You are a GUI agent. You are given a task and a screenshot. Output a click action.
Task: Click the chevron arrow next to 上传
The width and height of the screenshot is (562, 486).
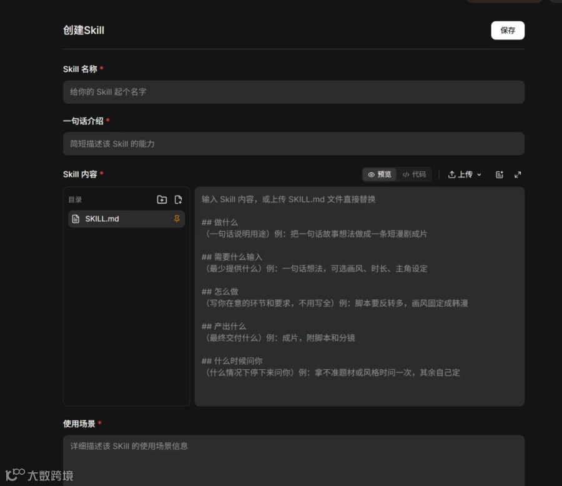[479, 175]
